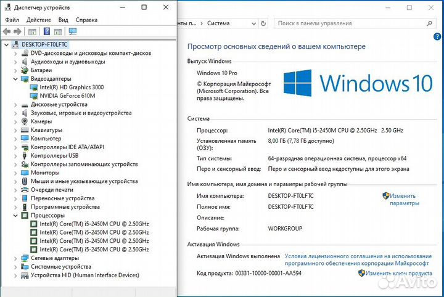Maximize the Device Manager window
The height and width of the screenshot is (297, 444).
(144, 7)
